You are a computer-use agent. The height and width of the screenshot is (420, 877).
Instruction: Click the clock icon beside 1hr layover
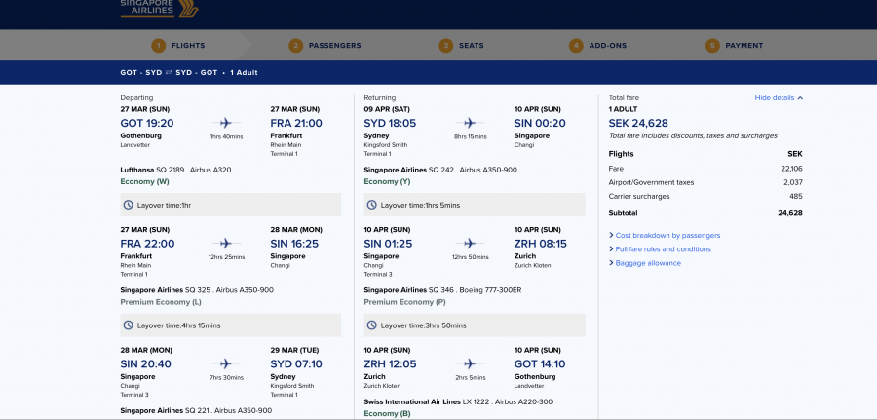click(x=129, y=205)
